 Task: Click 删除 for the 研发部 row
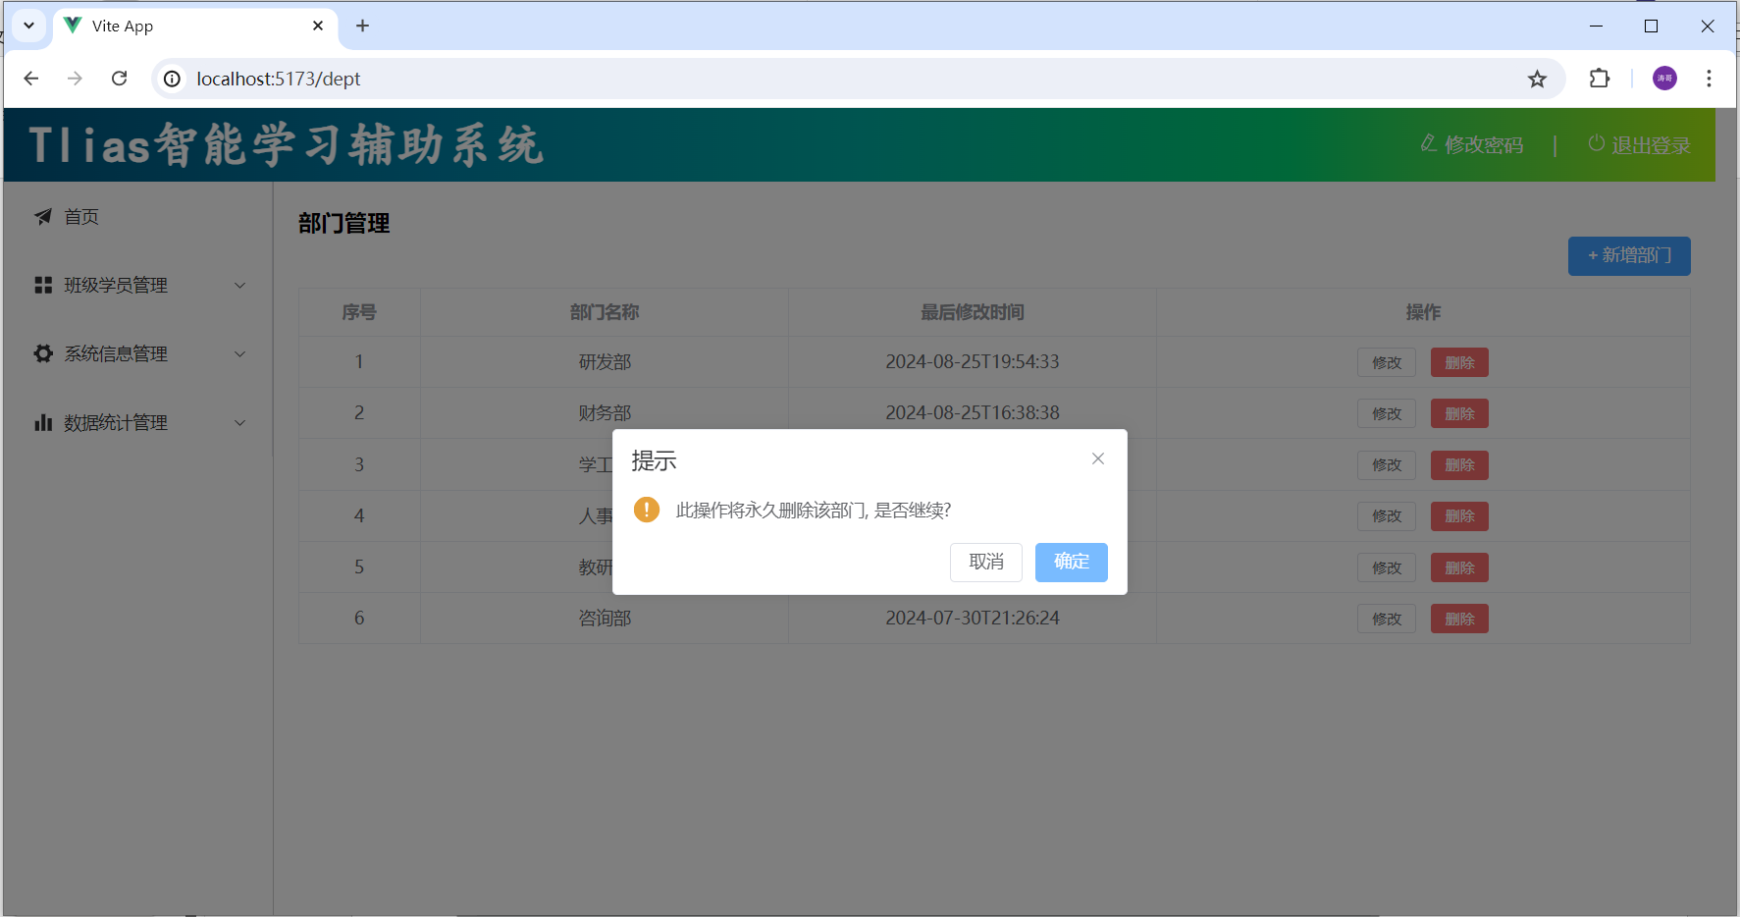1458,362
